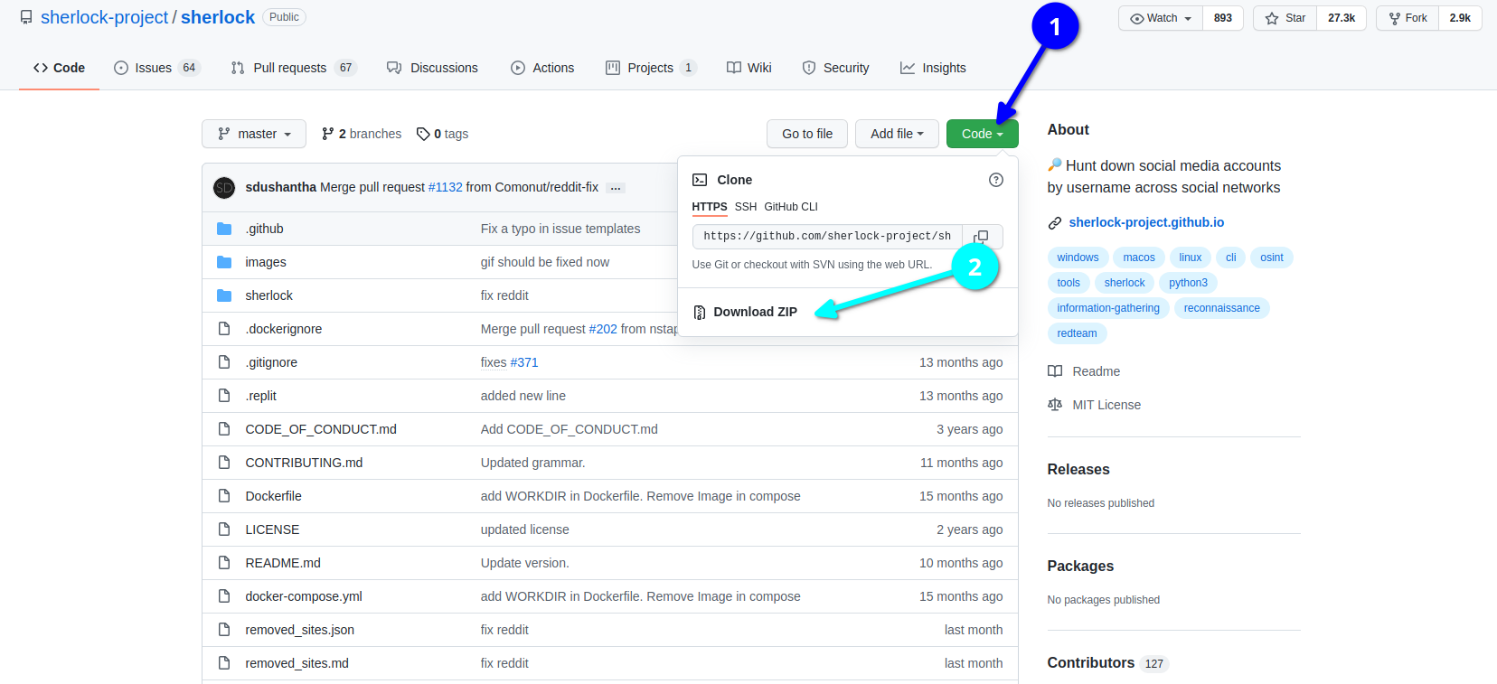The width and height of the screenshot is (1497, 684).
Task: Click the osint topic tag
Action: coord(1272,258)
